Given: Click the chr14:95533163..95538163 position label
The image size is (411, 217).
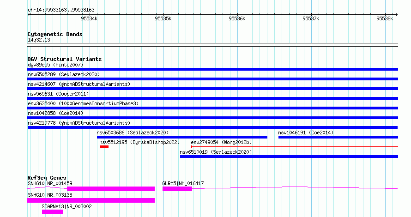Looking at the screenshot, I should click(61, 10).
